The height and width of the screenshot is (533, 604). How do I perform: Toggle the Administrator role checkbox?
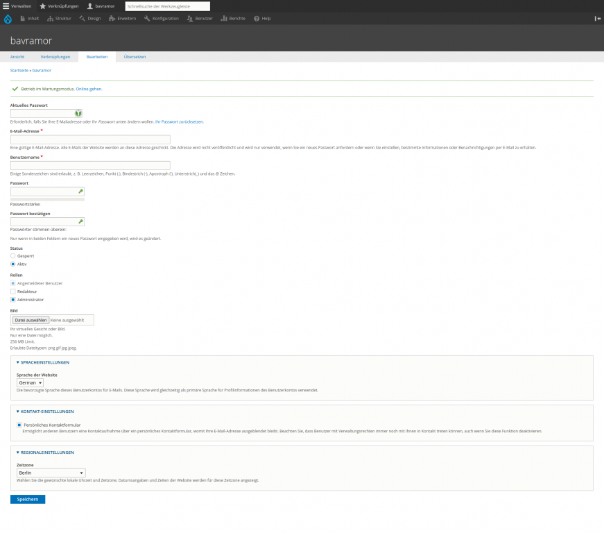[x=13, y=300]
